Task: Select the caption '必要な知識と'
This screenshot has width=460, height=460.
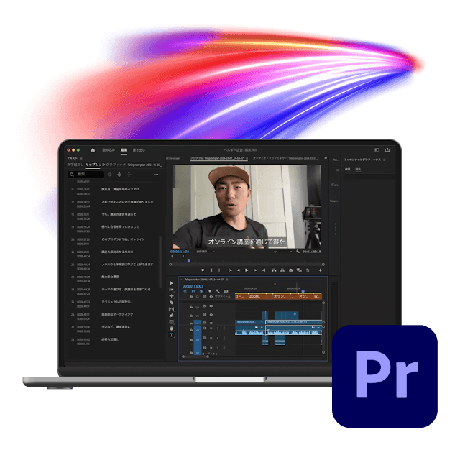Action: click(x=110, y=339)
